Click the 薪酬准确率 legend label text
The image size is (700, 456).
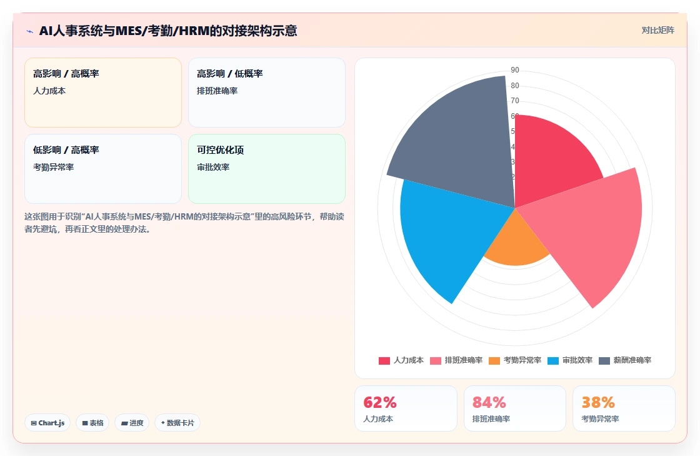(x=632, y=360)
